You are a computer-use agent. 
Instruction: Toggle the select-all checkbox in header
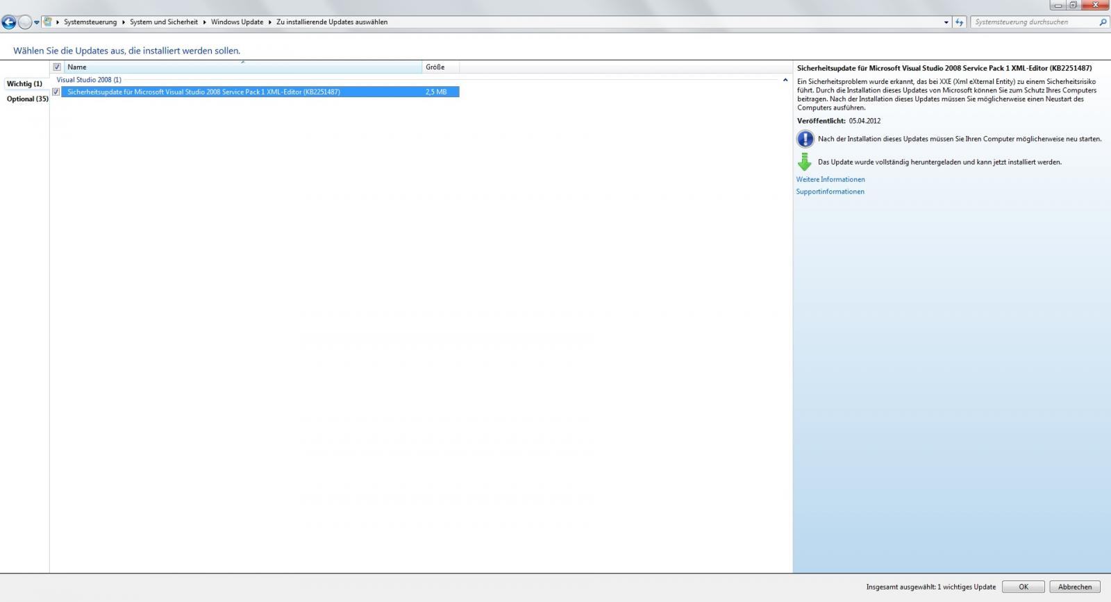tap(57, 67)
